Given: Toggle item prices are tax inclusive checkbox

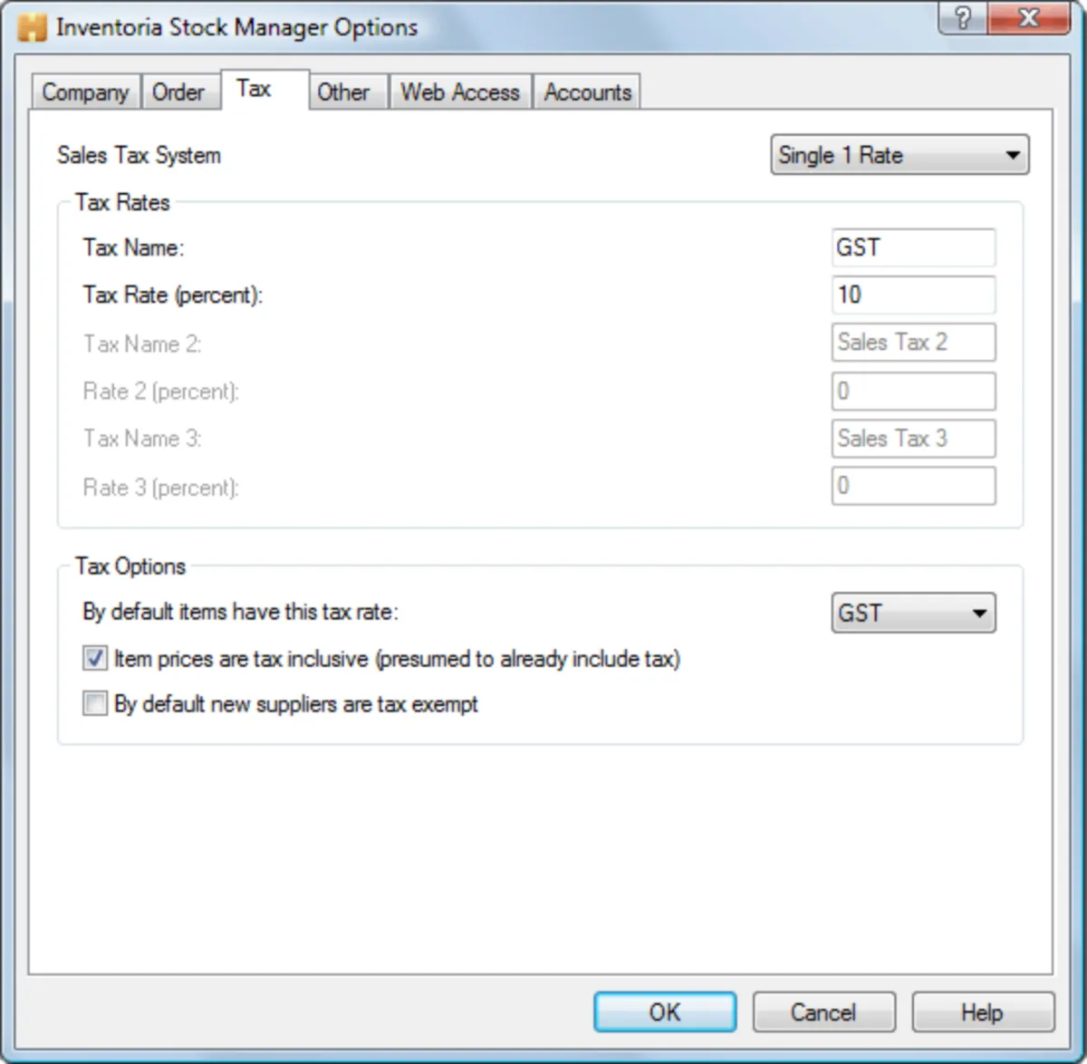Looking at the screenshot, I should pos(94,658).
